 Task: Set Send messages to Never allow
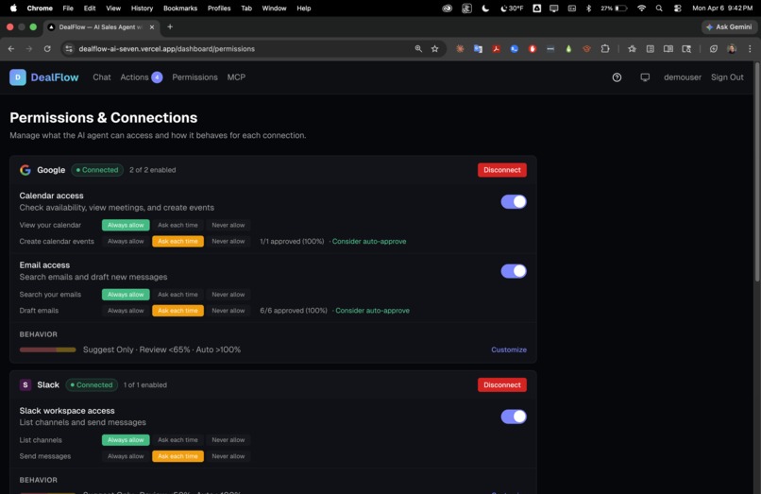tap(228, 456)
